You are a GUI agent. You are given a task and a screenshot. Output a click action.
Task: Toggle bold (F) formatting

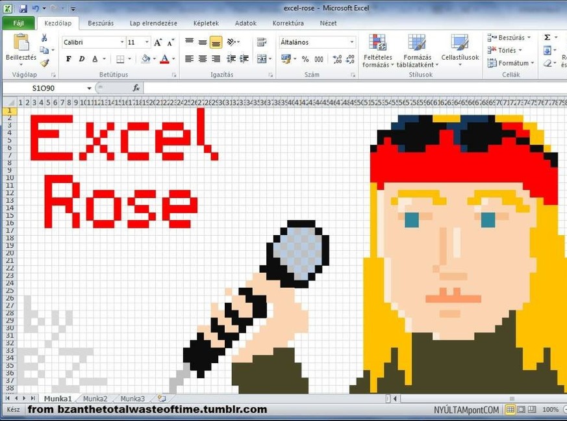pyautogui.click(x=69, y=59)
